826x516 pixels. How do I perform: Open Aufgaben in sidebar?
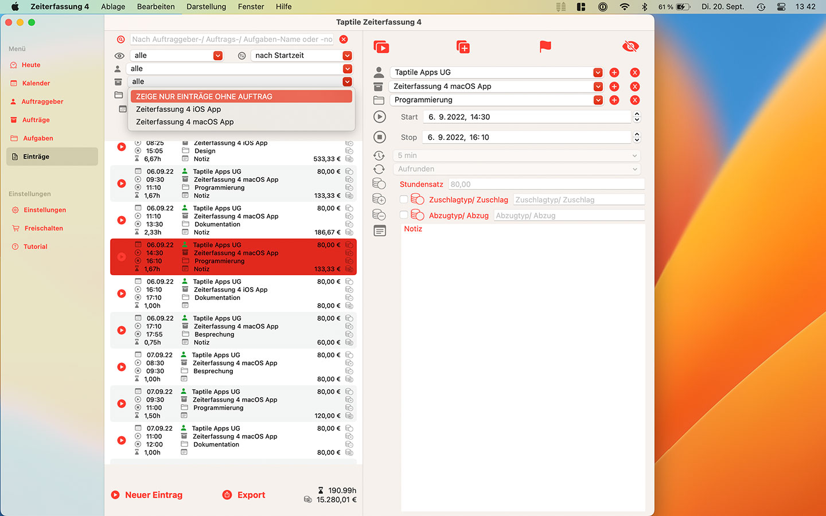click(x=52, y=138)
